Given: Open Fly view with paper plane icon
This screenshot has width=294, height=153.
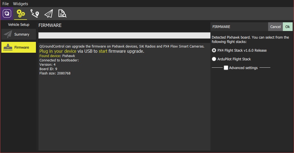Looking at the screenshot, I should 48,14.
